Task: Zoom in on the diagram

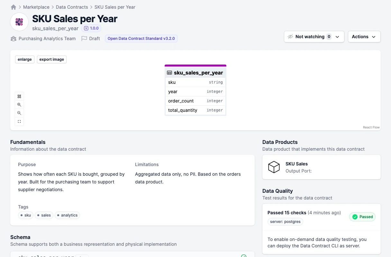Action: click(19, 105)
